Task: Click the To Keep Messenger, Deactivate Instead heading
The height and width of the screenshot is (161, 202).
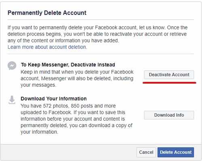Action: 68,65
